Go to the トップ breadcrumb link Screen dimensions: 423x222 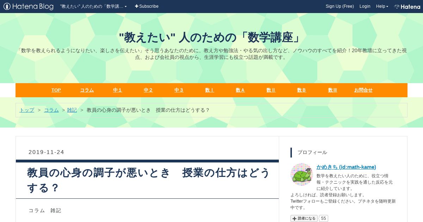[x=27, y=110]
